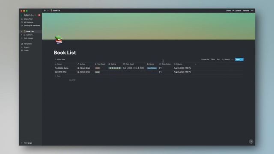Open the Filter menu
Viewport: 274px width, 154px height.
coord(213,59)
